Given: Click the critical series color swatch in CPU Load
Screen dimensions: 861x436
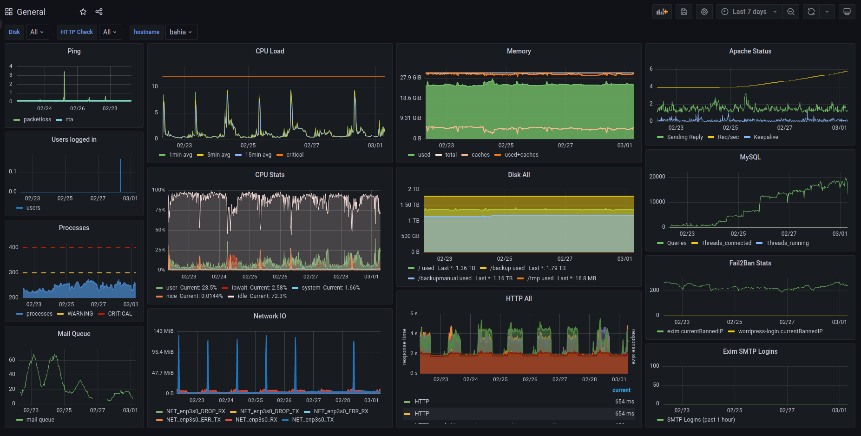Looking at the screenshot, I should pyautogui.click(x=280, y=155).
